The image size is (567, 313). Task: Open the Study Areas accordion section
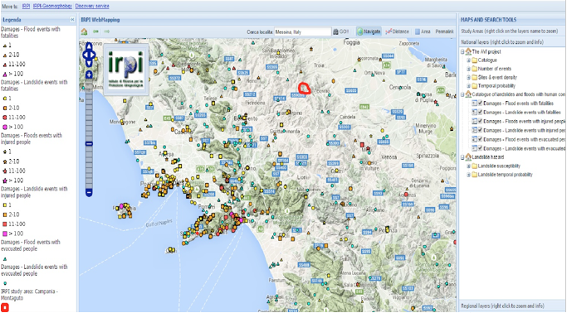pos(512,31)
